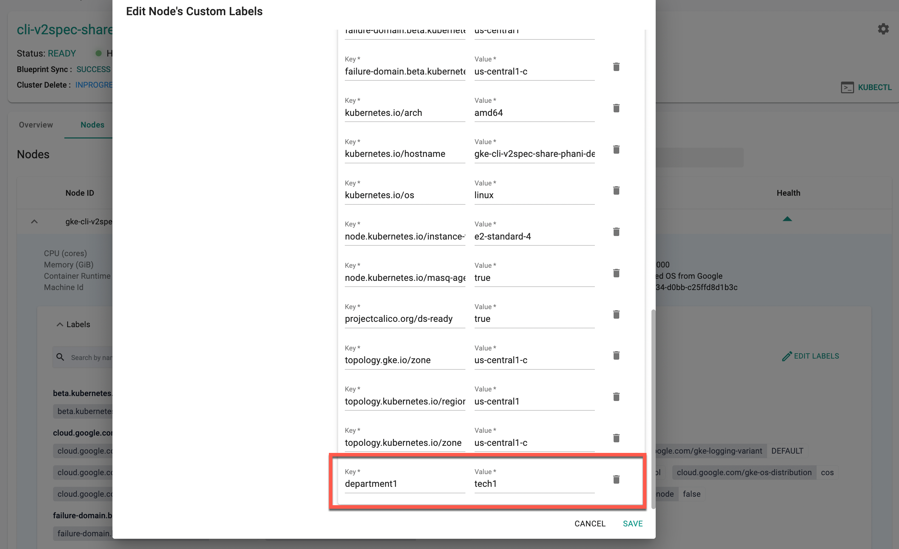899x549 pixels.
Task: Save the custom labels
Action: pos(632,524)
